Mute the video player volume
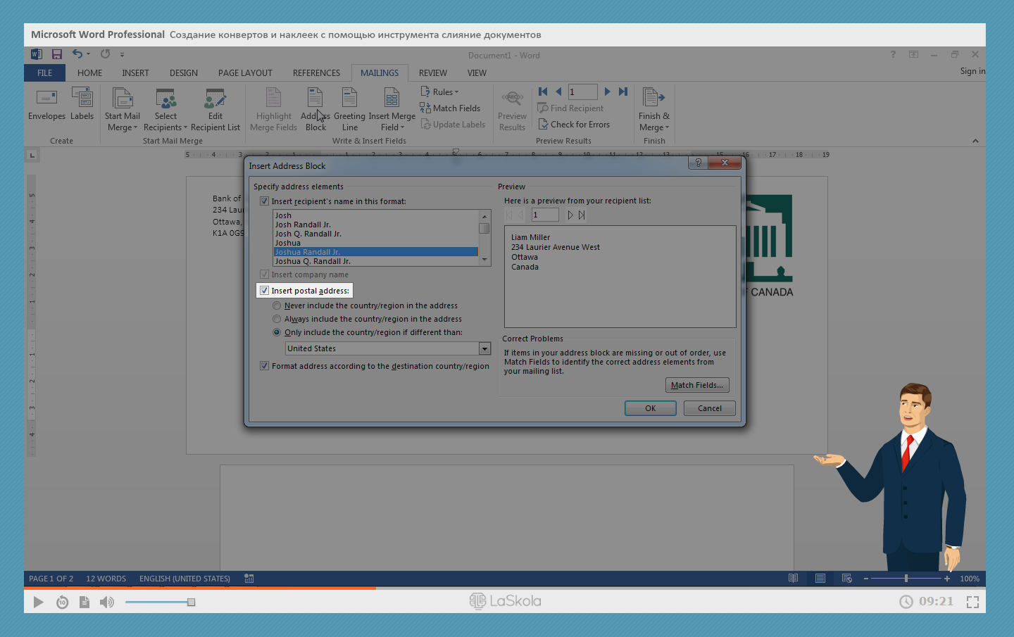 click(x=106, y=602)
